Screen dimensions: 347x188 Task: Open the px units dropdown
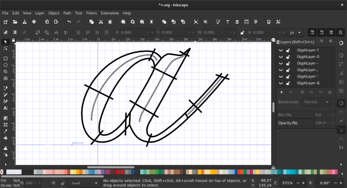pyautogui.click(x=295, y=32)
